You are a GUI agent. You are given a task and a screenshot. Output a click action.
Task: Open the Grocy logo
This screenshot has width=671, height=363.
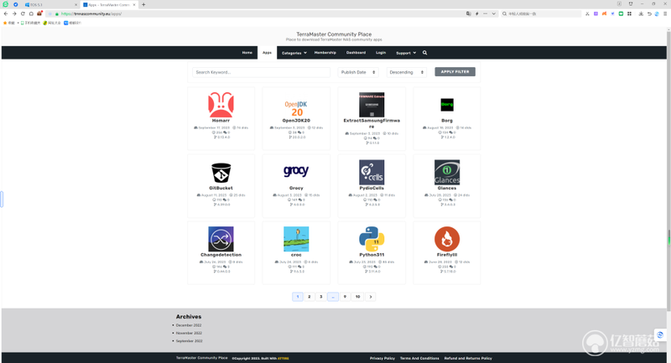click(296, 170)
